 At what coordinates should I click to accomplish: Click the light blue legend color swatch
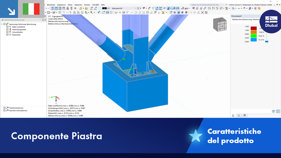click(254, 39)
